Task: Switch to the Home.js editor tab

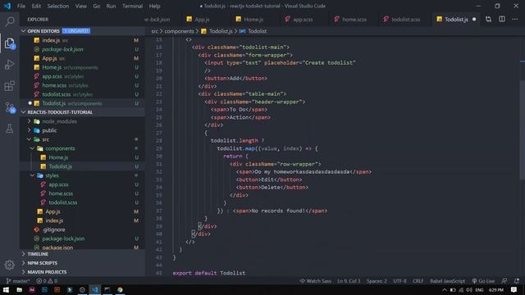Action: click(253, 20)
